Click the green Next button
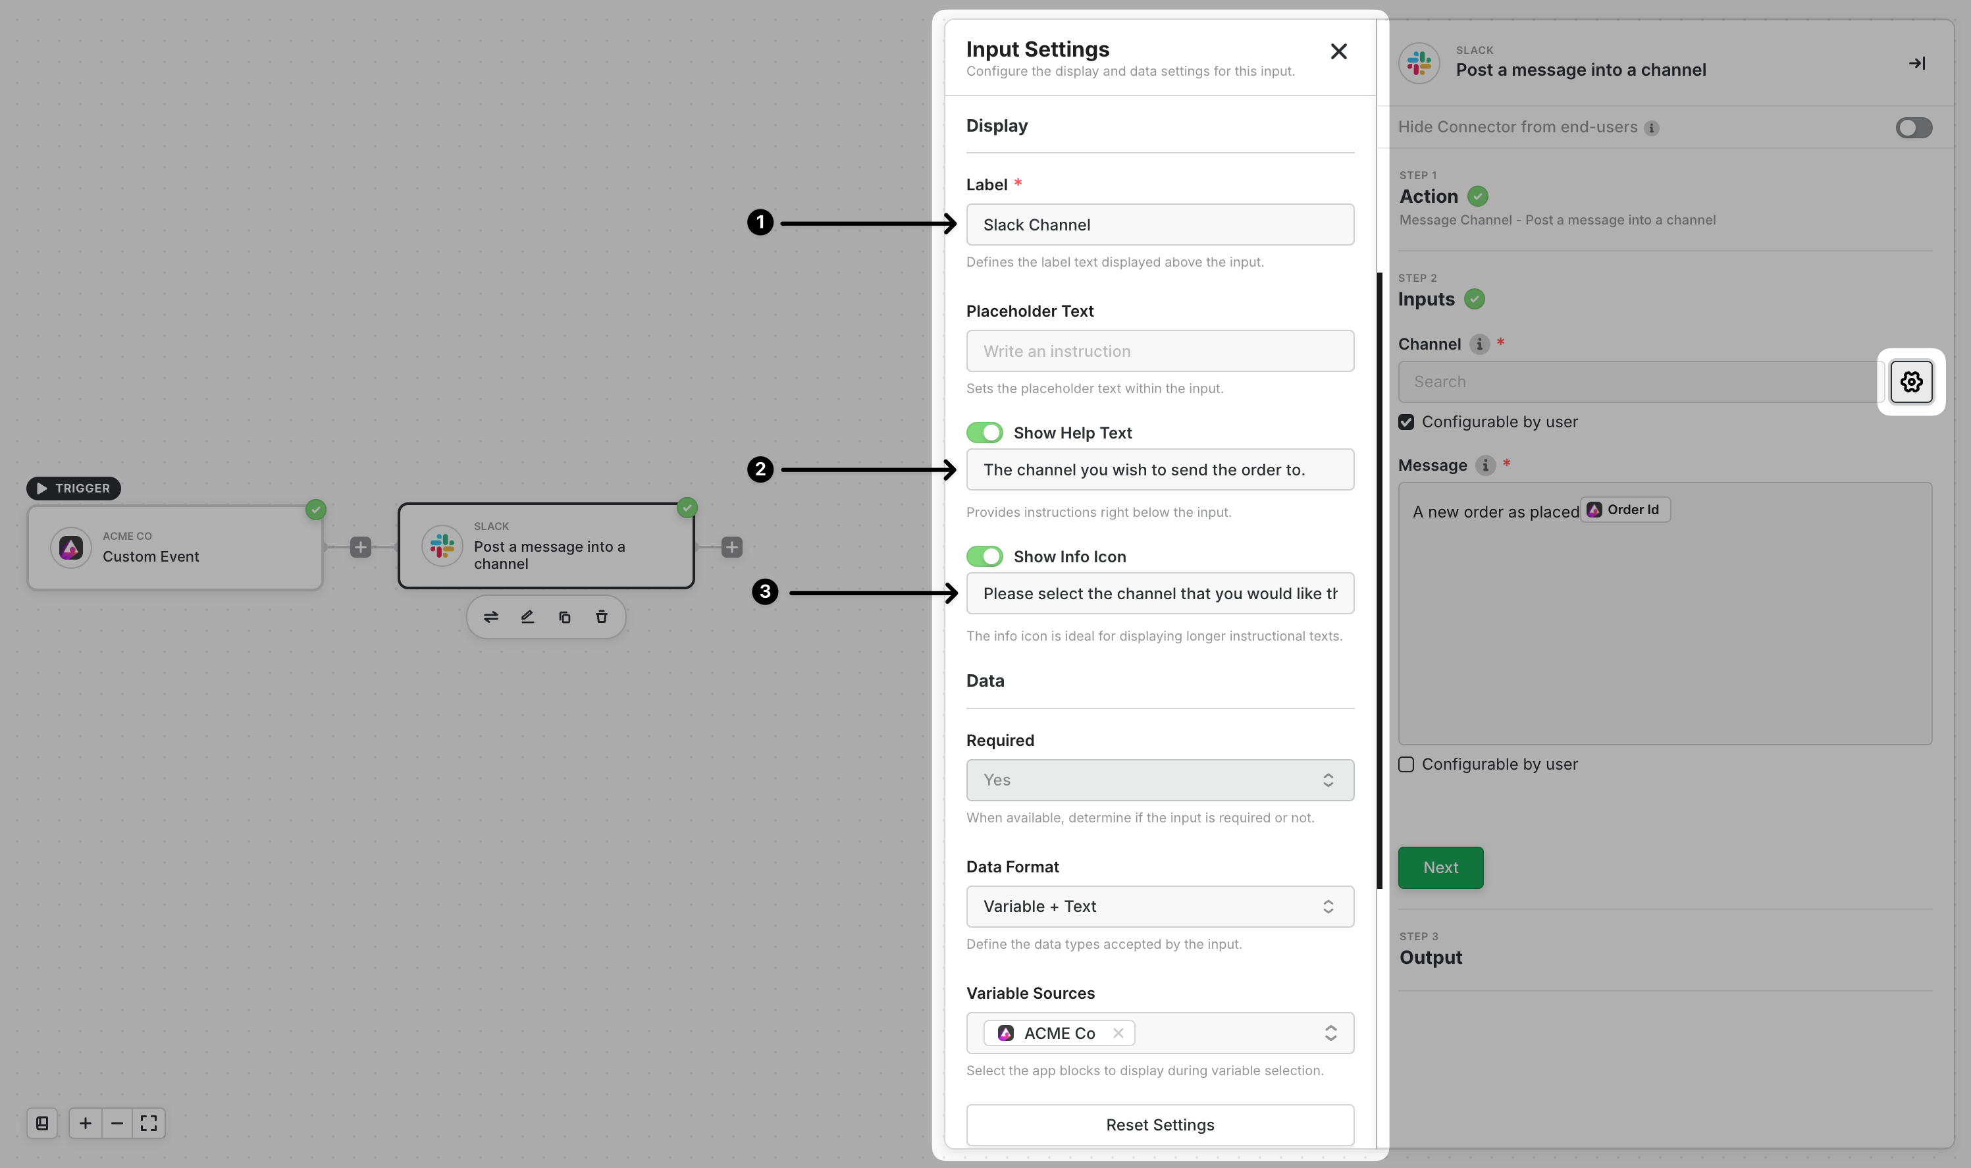Viewport: 1971px width, 1168px height. click(x=1440, y=867)
